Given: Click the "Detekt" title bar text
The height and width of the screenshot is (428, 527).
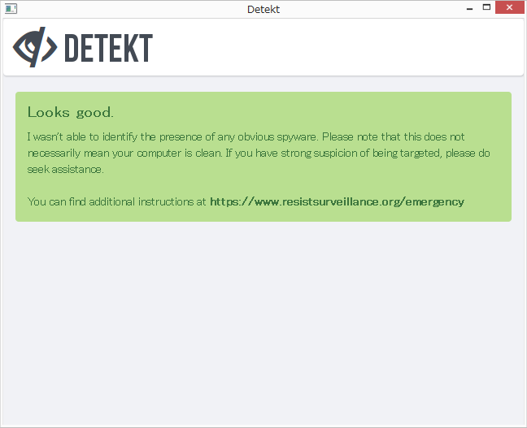Looking at the screenshot, I should 263,9.
